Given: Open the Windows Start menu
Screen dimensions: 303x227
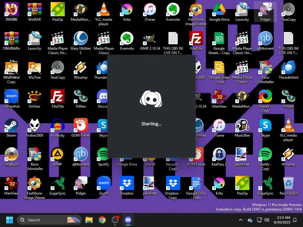Looking at the screenshot, I should pyautogui.click(x=9, y=220).
